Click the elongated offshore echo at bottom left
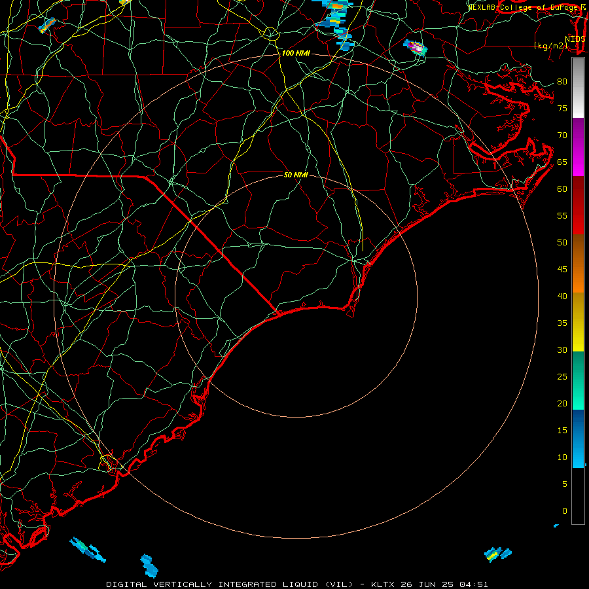This screenshot has width=589, height=589. pos(88,549)
